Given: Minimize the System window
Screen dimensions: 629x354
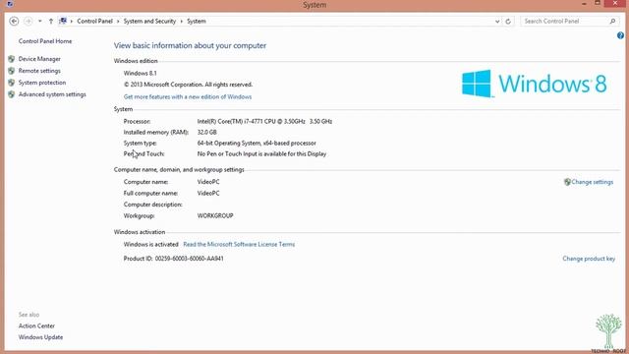Looking at the screenshot, I should point(584,4).
